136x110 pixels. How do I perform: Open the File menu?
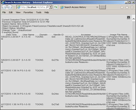point(4,13)
